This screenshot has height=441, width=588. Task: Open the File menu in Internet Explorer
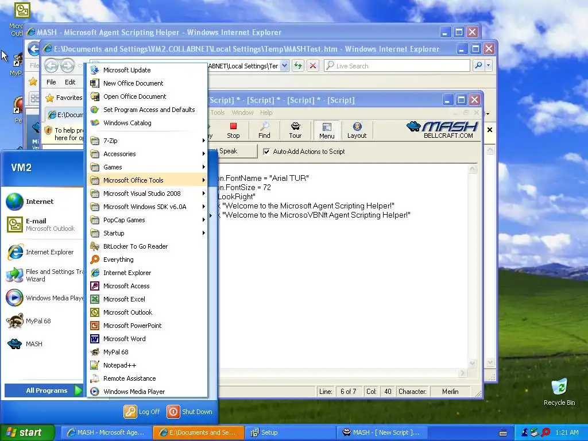point(51,82)
